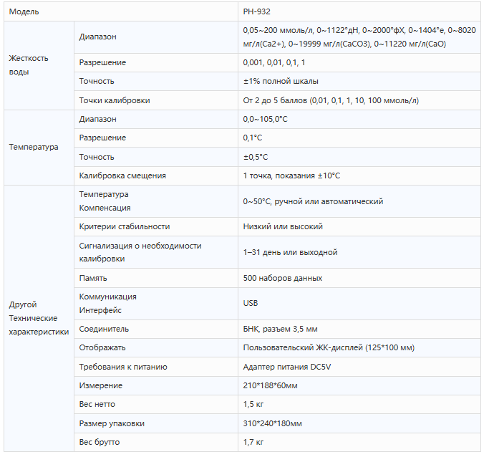Select the Вес брутто 1,7 кг value
Image resolution: width=489 pixels, height=457 pixels.
tap(253, 442)
